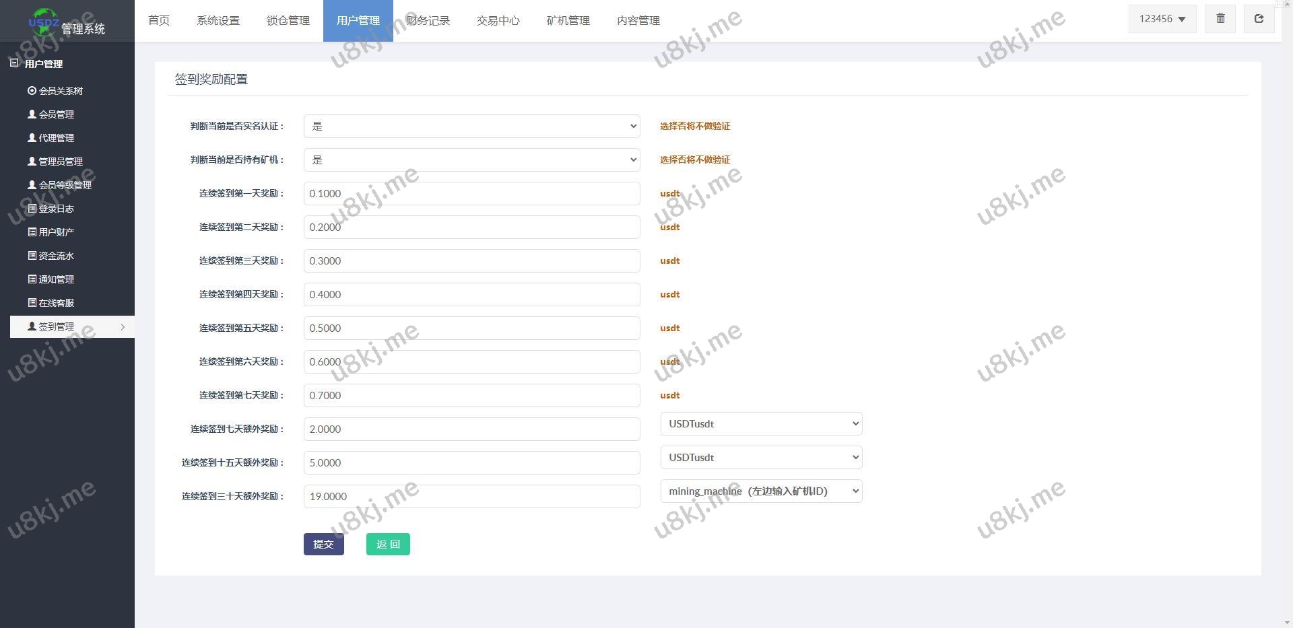The height and width of the screenshot is (628, 1293).
Task: Click the 提交 submit button
Action: click(323, 544)
